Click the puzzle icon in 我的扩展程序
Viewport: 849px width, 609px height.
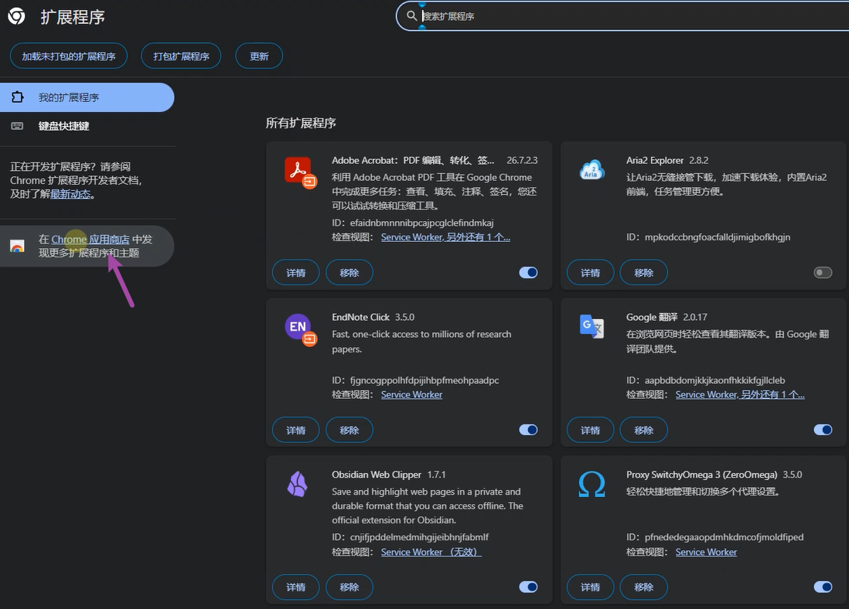point(17,97)
